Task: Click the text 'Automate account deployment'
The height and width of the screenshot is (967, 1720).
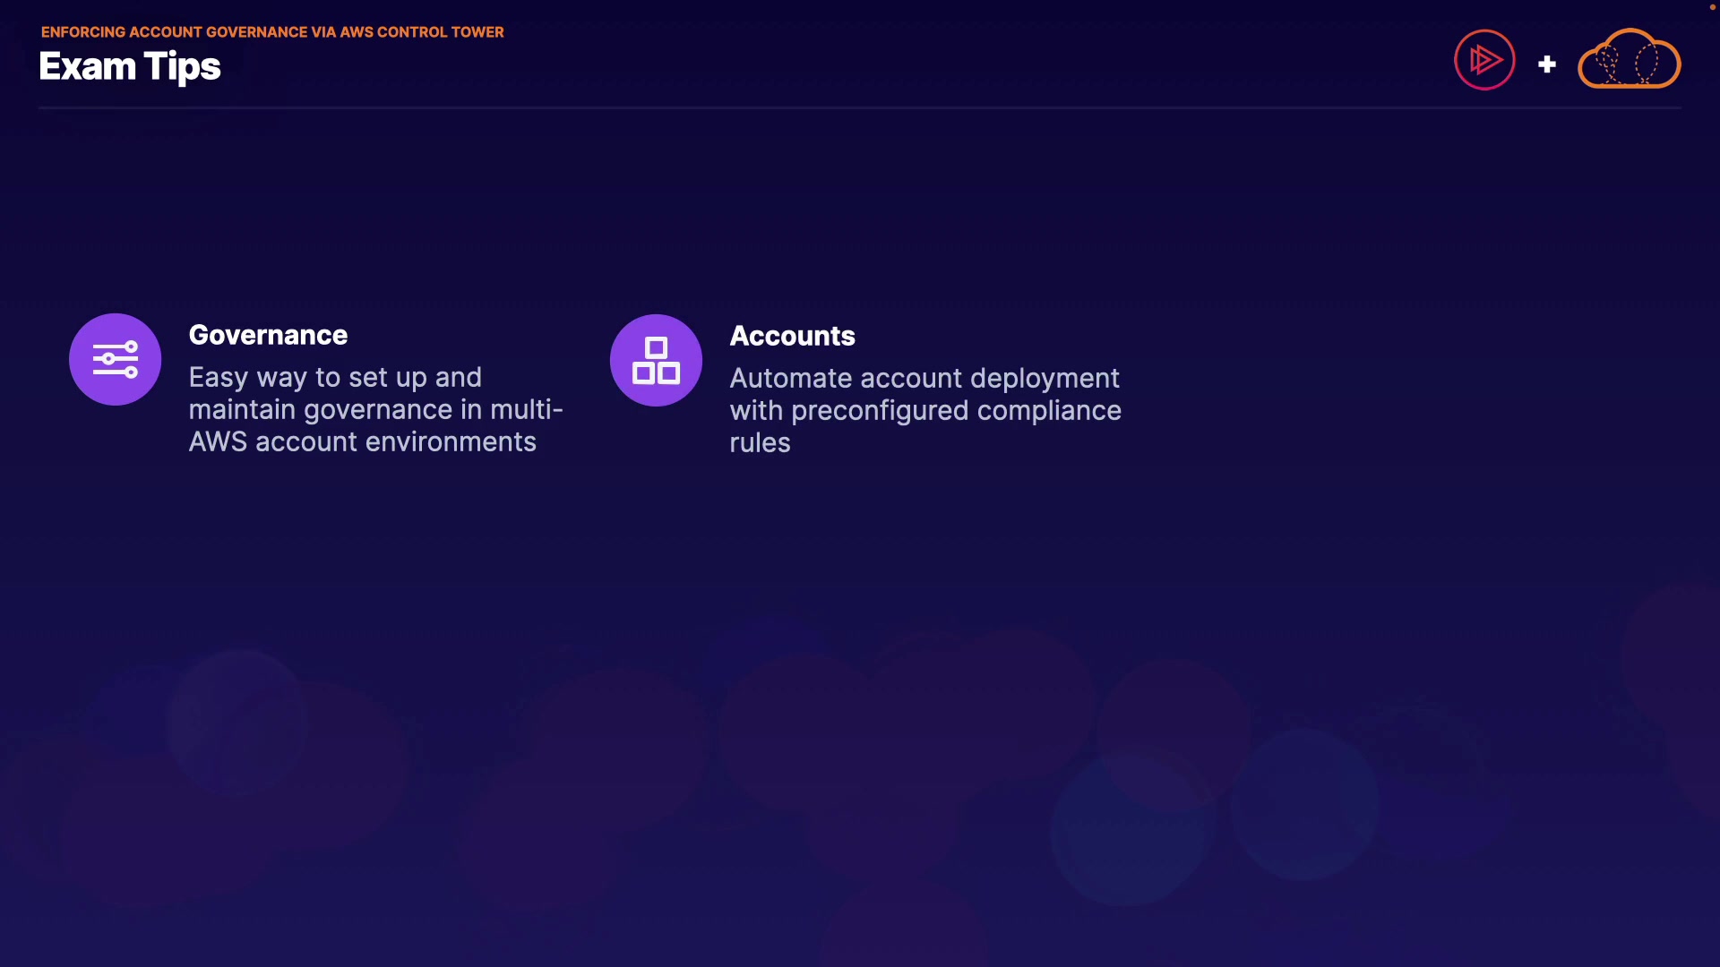Action: tap(924, 378)
